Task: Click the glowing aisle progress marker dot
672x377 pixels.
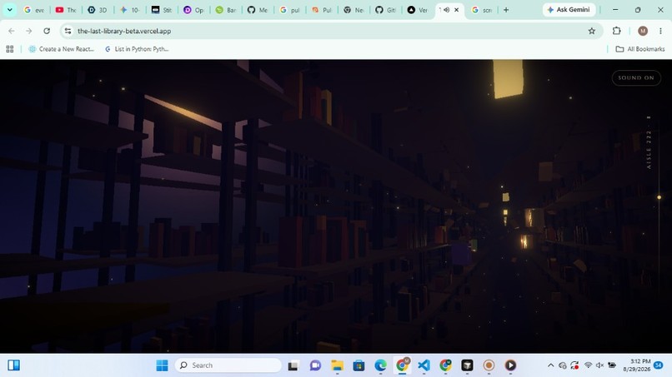Action: 659,197
